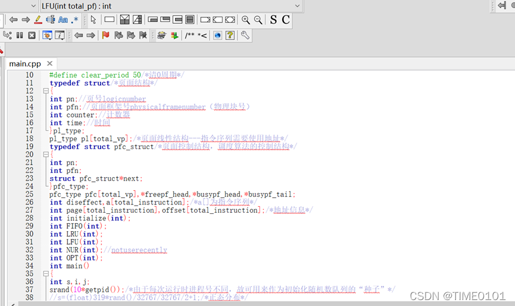515x306 pixels.
Task: Select the arrow pointer tool
Action: pos(93,20)
